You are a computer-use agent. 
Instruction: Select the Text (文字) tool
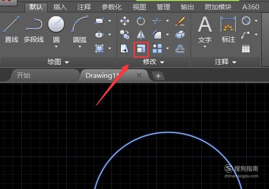pyautogui.click(x=205, y=29)
